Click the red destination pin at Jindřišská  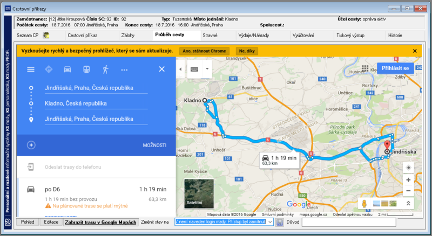tap(387, 145)
